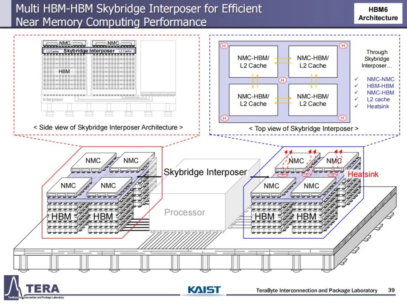Click the red Heatsink label in 3D diagram

pos(363,174)
